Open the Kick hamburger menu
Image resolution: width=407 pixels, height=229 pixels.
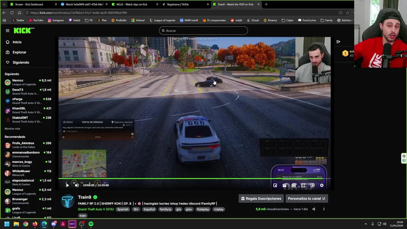point(7,31)
